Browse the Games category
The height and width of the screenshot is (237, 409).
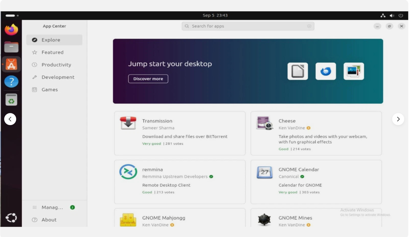pyautogui.click(x=54, y=90)
